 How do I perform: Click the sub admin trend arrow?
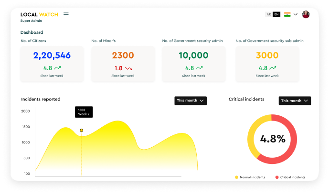coord(273,68)
